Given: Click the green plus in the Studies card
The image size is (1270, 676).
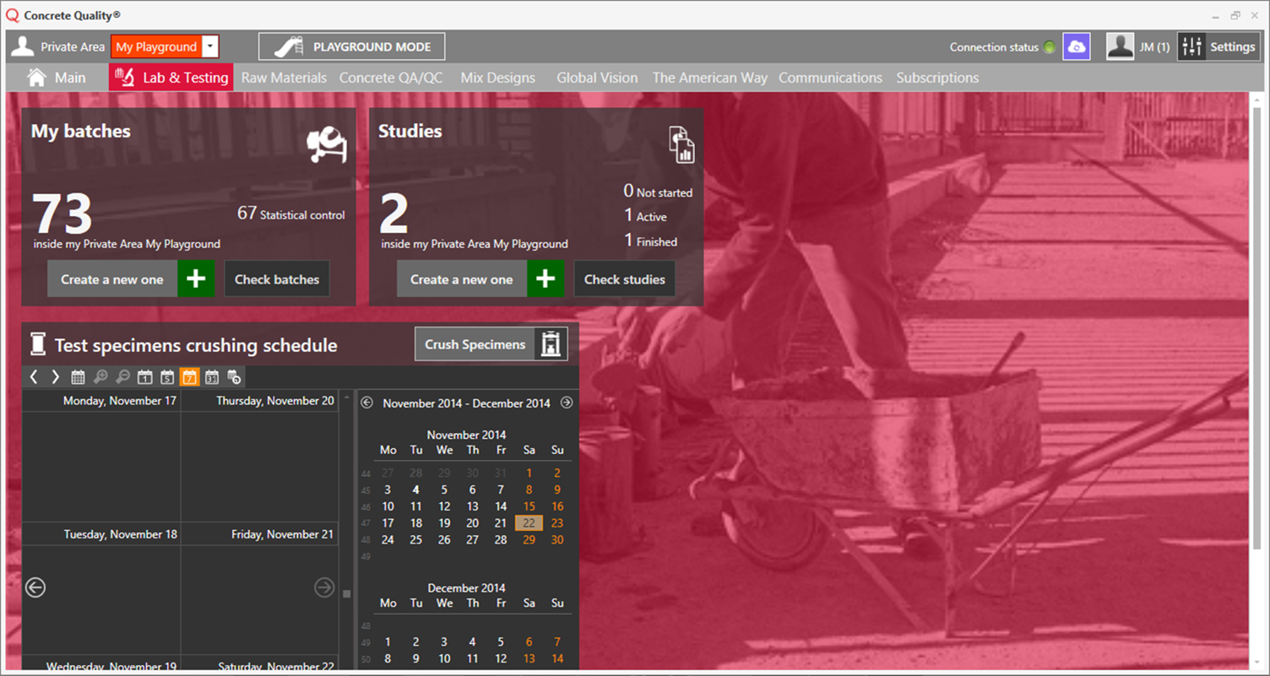Looking at the screenshot, I should (545, 279).
